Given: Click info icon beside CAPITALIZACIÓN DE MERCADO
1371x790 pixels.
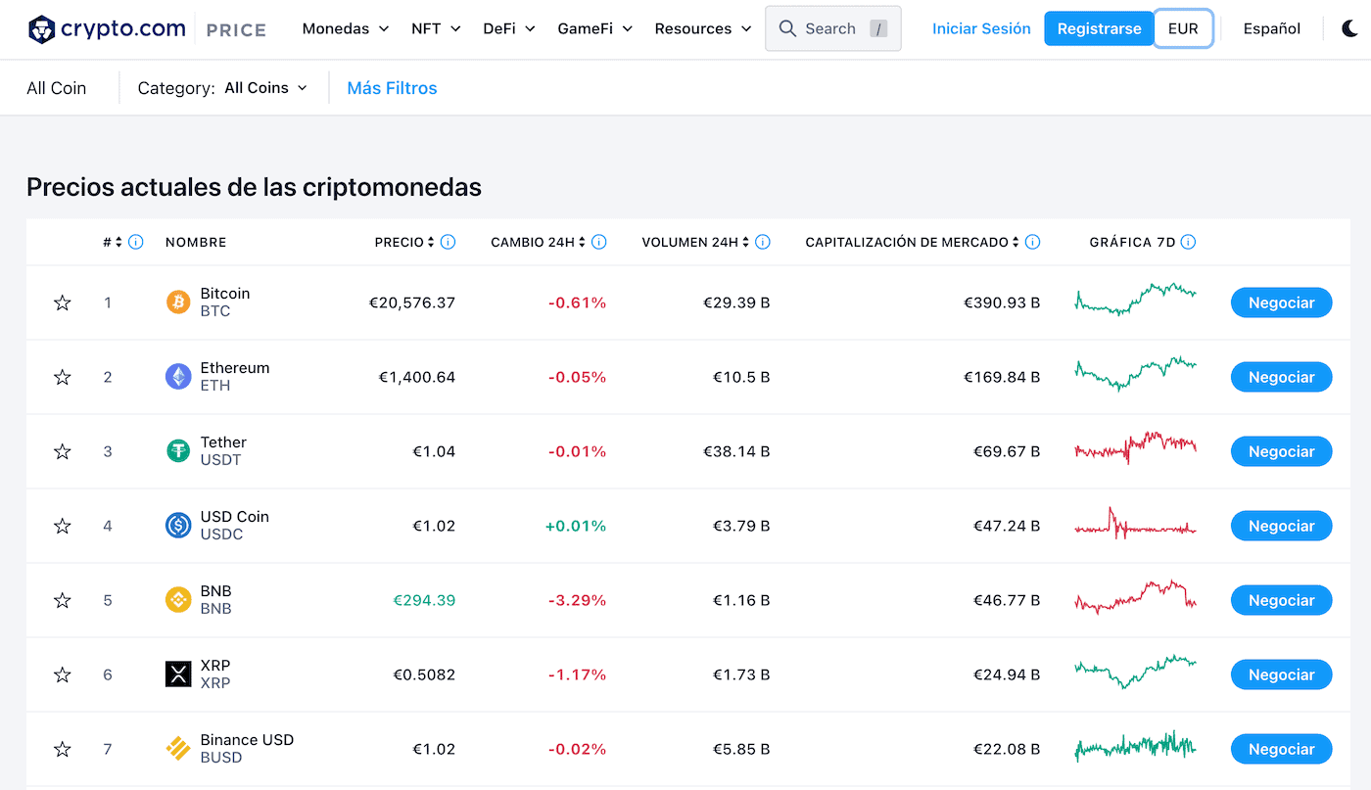Looking at the screenshot, I should tap(1033, 242).
